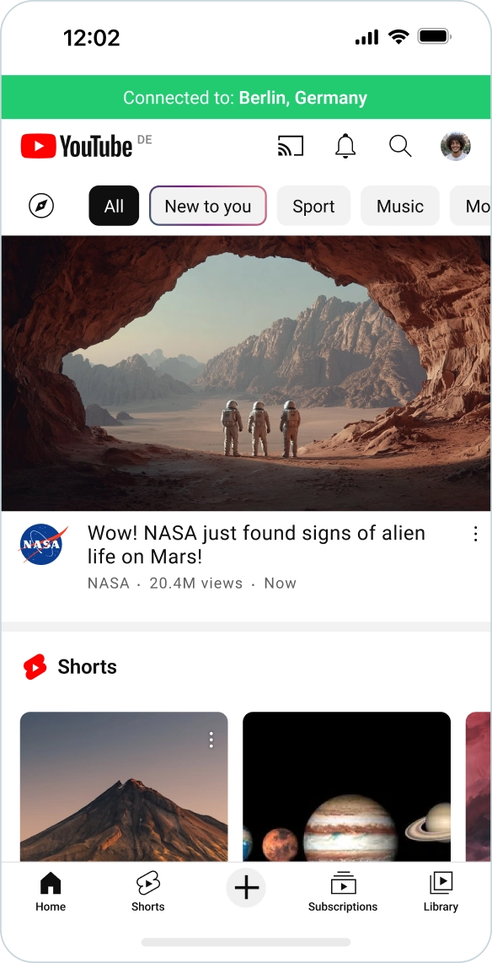The height and width of the screenshot is (963, 492).
Task: Select the New to you chip
Action: [208, 206]
